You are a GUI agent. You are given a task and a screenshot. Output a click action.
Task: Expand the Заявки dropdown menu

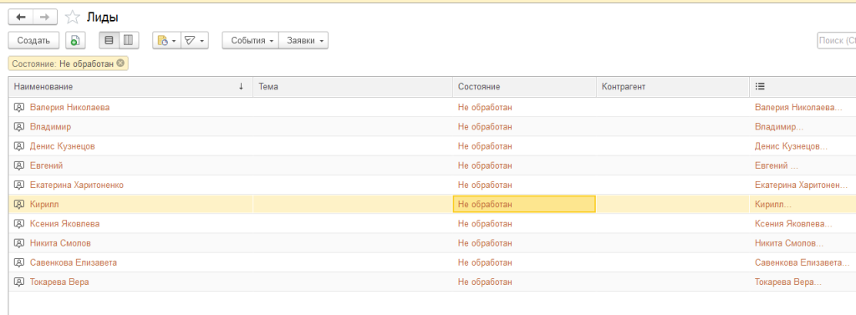(x=303, y=40)
